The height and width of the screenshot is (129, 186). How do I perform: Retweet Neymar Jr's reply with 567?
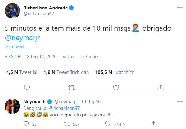click(67, 124)
